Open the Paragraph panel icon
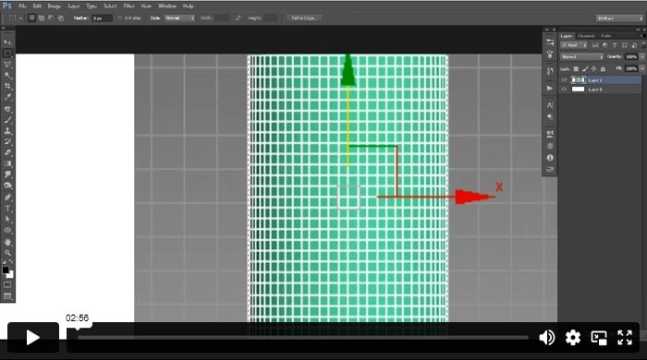Screen dimensions: 647x360 550,117
